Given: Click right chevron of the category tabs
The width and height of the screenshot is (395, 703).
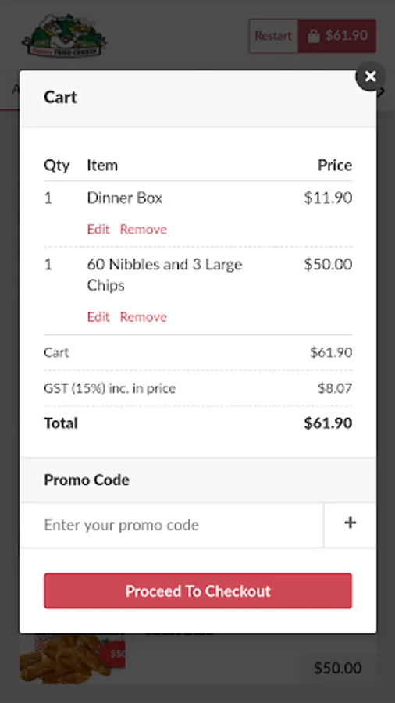Looking at the screenshot, I should coord(381,92).
